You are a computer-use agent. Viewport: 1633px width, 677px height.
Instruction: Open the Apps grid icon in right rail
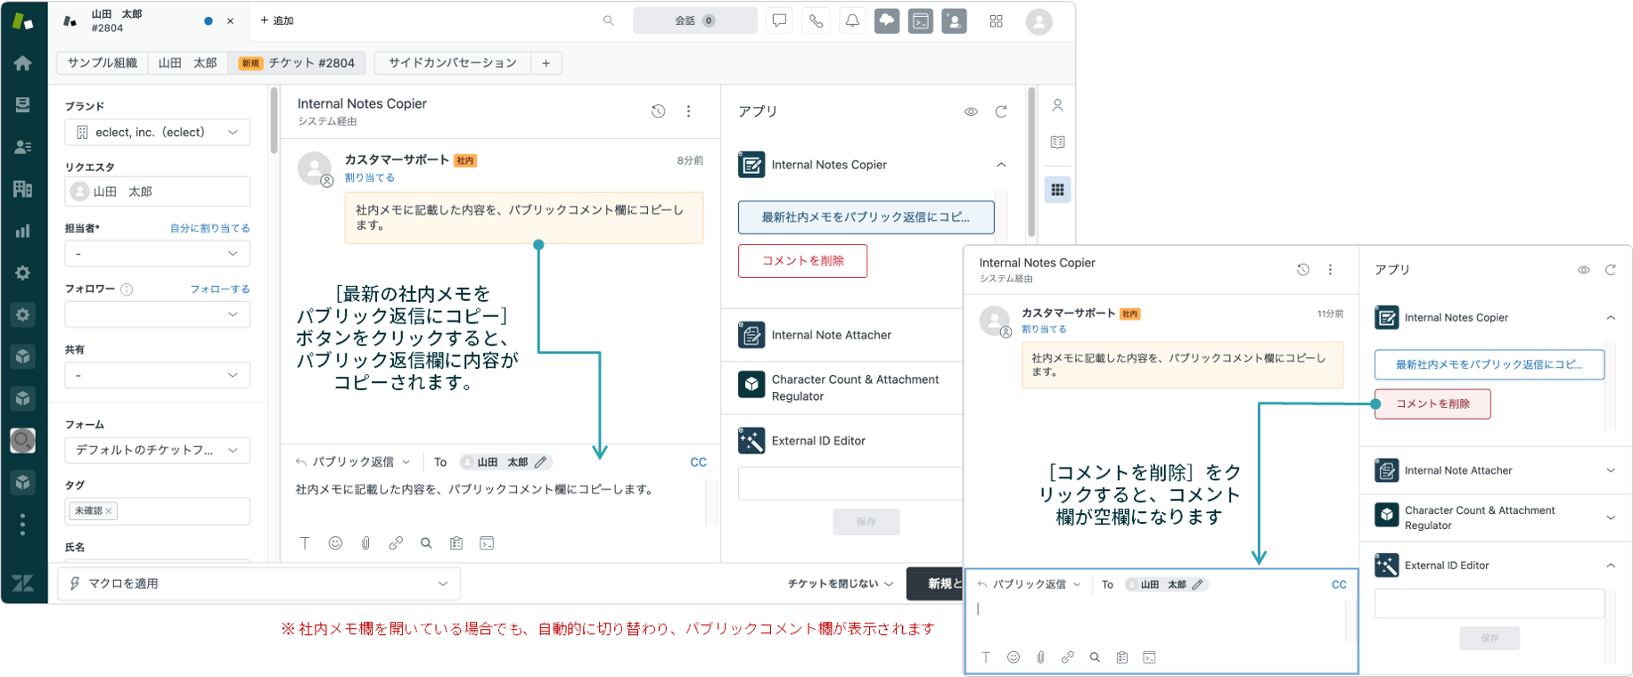point(1057,190)
